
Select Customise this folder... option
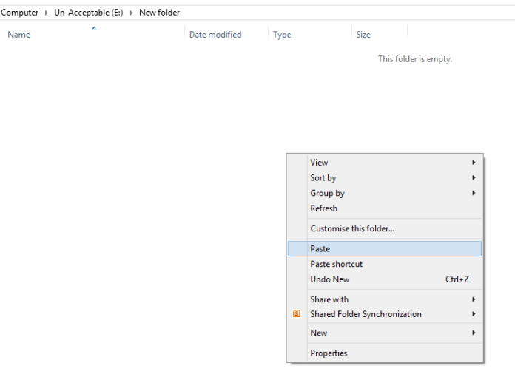352,228
